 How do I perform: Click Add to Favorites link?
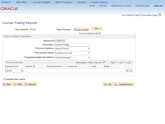click(142, 6)
